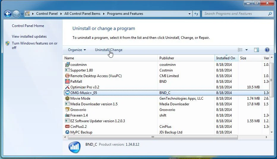277x159 pixels.
Task: Select Supporter 1.80 name text
Action: pyautogui.click(x=82, y=70)
